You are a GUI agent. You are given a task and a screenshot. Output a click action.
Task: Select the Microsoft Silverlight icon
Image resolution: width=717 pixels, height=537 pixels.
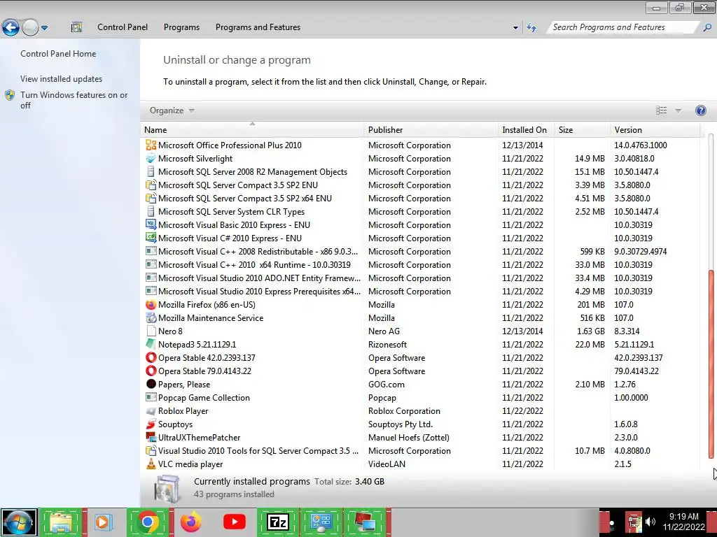(x=151, y=159)
